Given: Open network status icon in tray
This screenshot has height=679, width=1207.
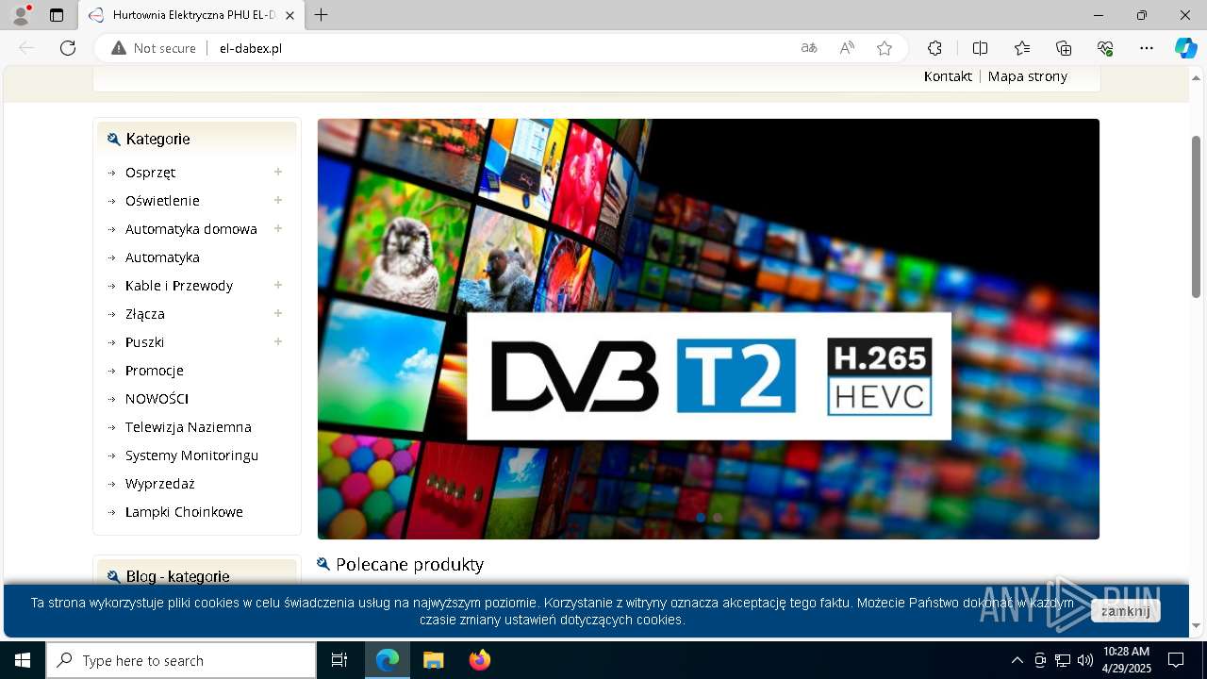Looking at the screenshot, I should [1063, 660].
